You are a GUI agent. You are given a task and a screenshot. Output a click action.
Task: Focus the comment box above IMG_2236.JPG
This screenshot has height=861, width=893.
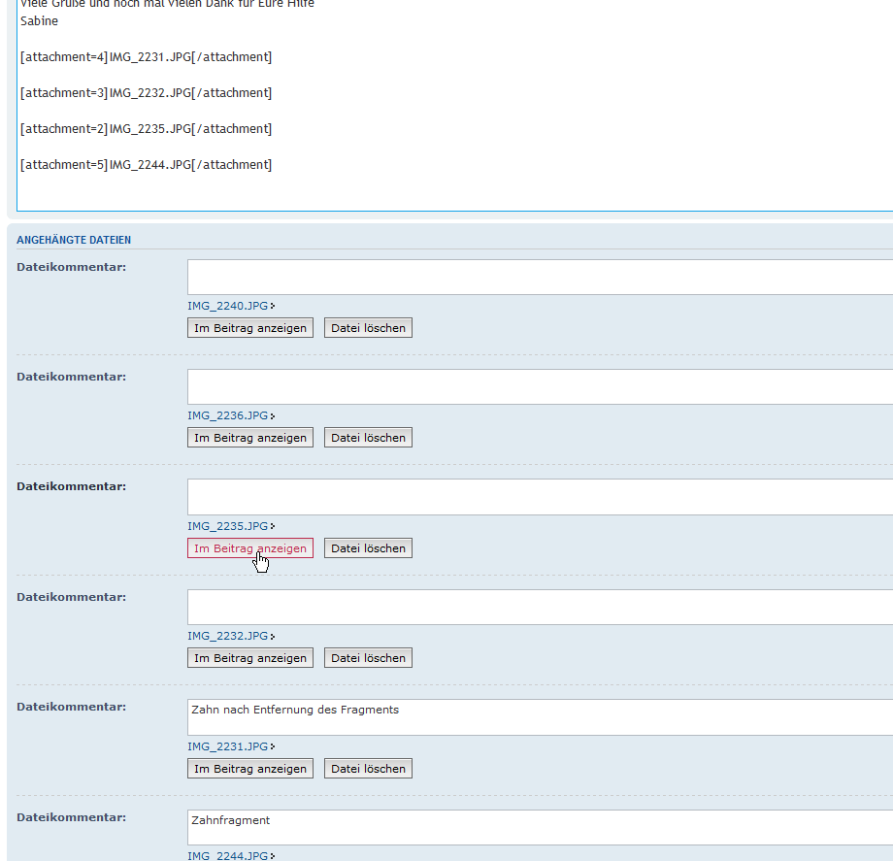pyautogui.click(x=539, y=386)
